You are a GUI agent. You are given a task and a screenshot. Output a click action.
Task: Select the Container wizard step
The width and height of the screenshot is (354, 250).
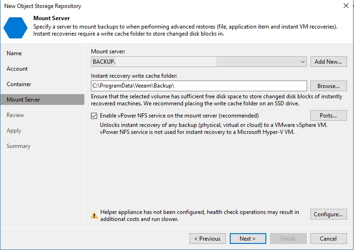click(x=19, y=84)
